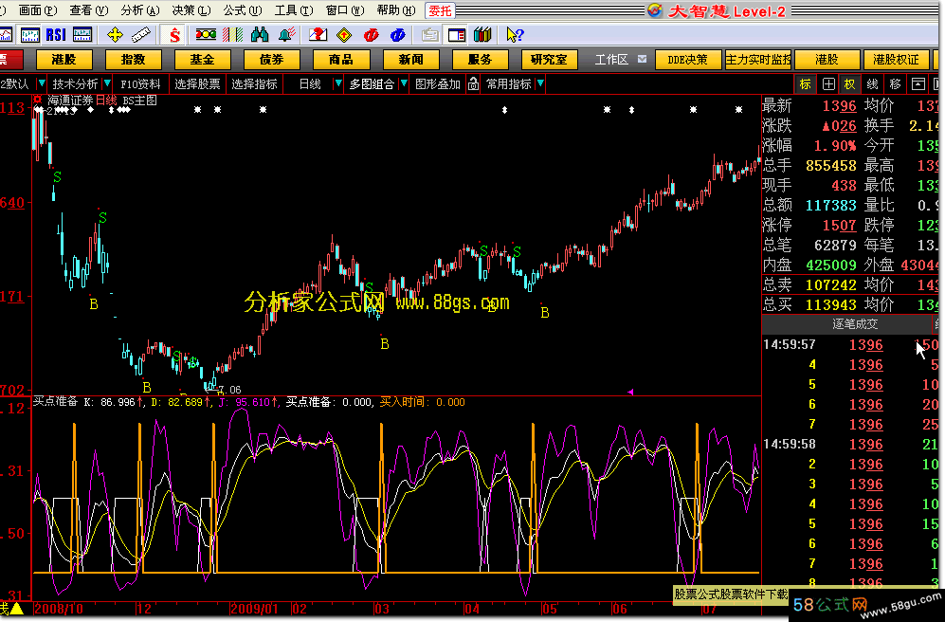Click the red phi symbol icon
The width and height of the screenshot is (945, 622).
(x=372, y=35)
